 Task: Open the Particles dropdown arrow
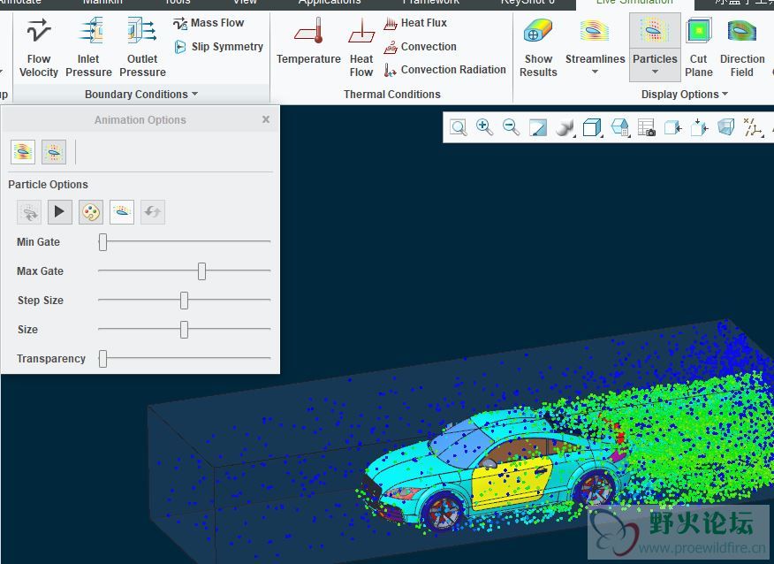coord(655,72)
